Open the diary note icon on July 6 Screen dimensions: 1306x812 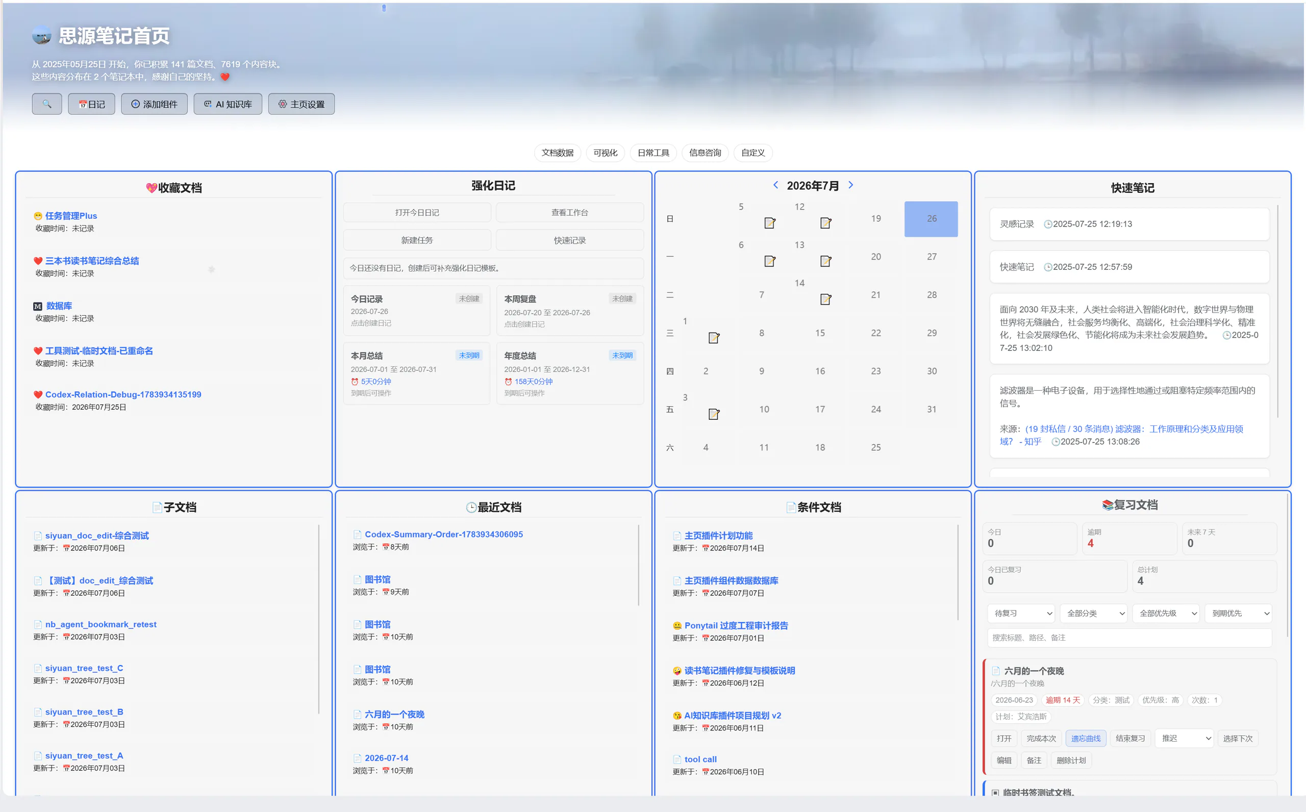[769, 261]
